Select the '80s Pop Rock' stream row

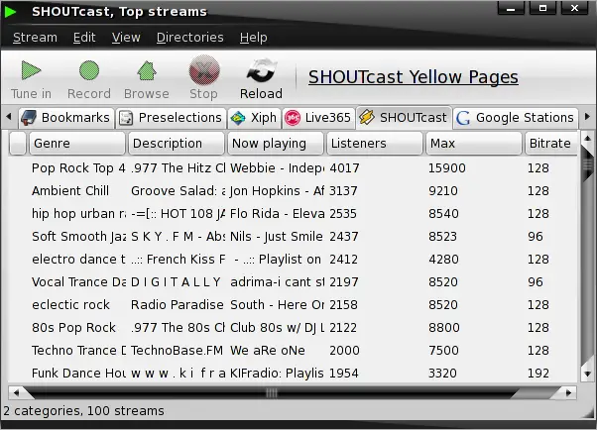(x=293, y=328)
